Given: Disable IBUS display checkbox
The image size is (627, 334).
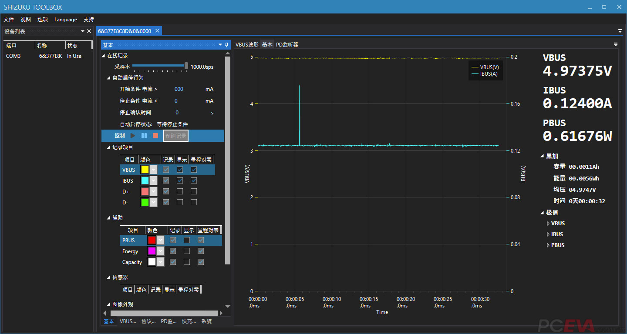Looking at the screenshot, I should coord(180,180).
